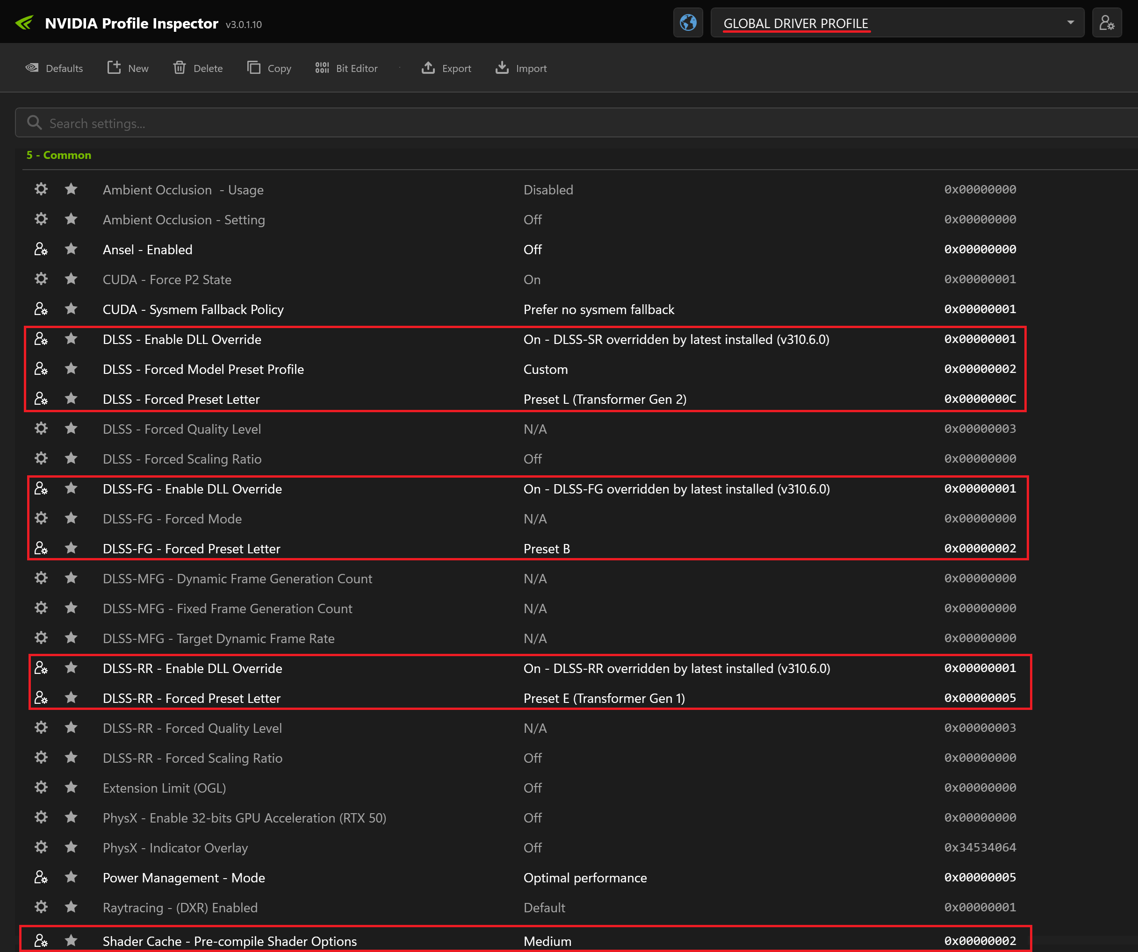Open the Bit Editor
1138x952 pixels.
[x=347, y=68]
